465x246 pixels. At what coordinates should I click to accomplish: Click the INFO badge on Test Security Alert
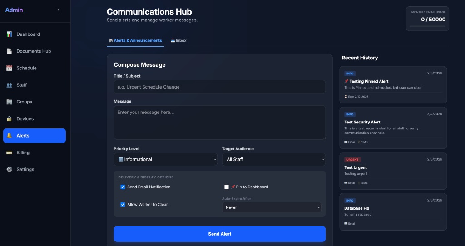click(350, 114)
